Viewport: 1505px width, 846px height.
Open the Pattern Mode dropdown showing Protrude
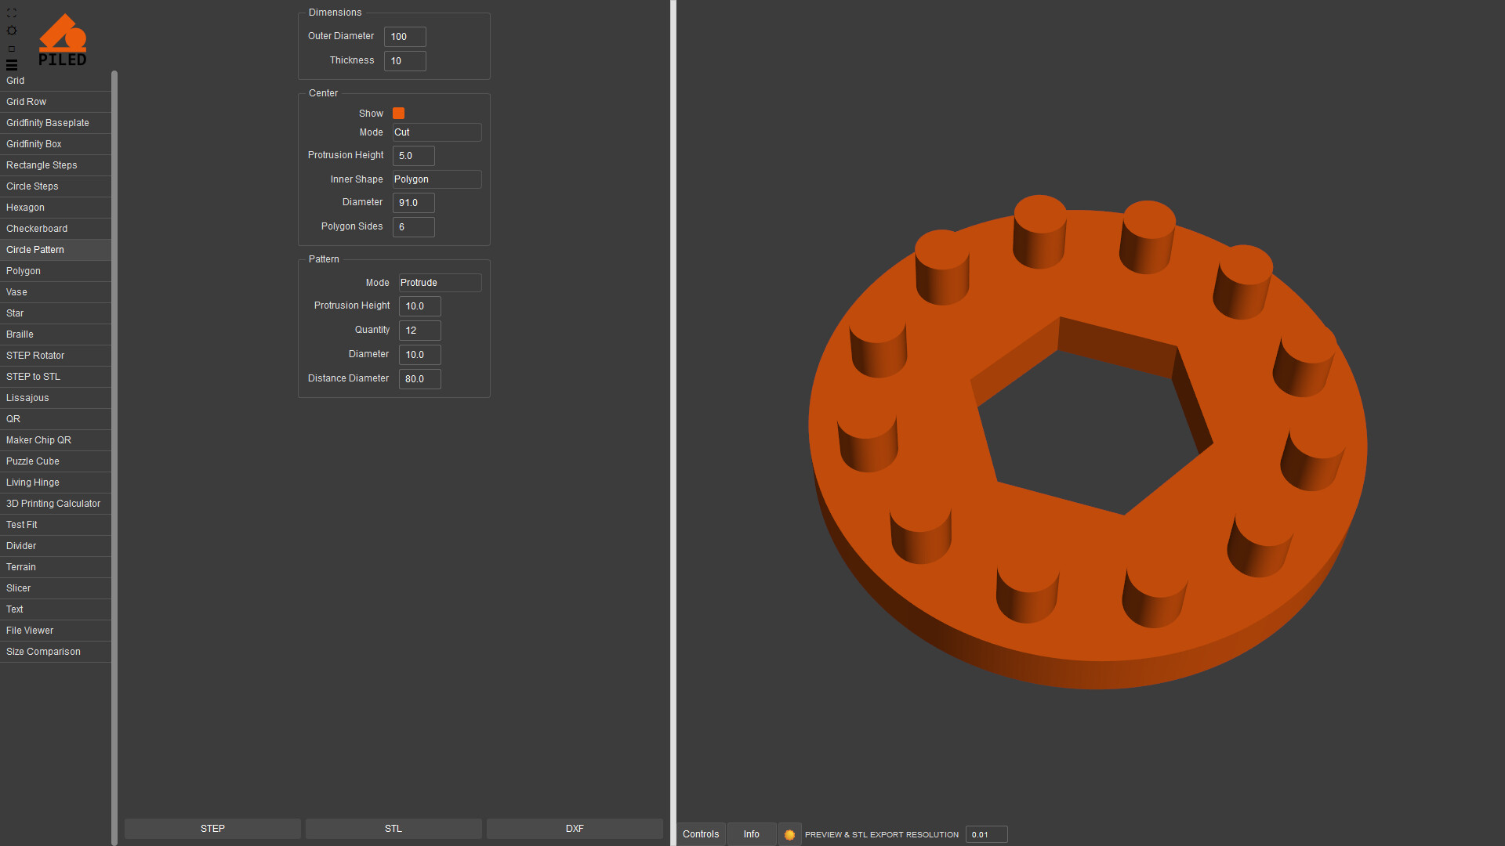point(440,283)
